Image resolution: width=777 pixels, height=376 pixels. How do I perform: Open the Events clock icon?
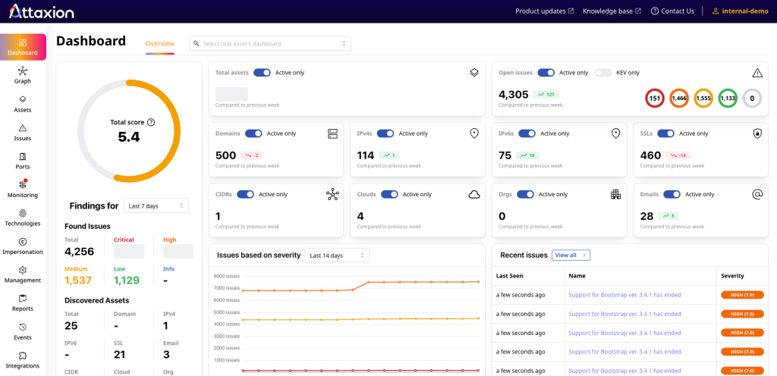coord(23,327)
